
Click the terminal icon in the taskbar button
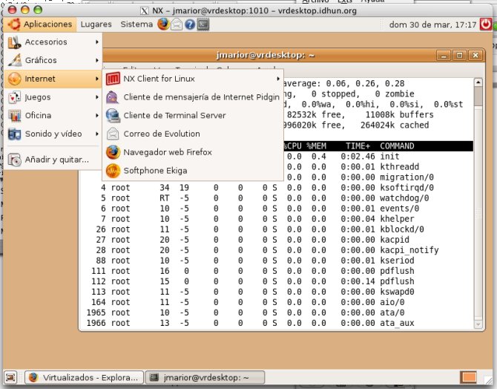(x=154, y=377)
